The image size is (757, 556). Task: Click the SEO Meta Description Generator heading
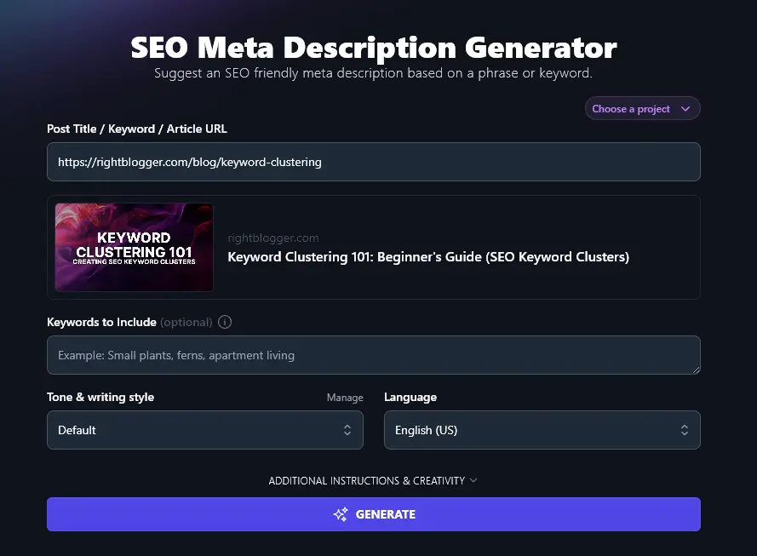coord(373,47)
